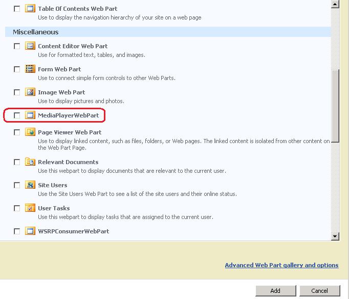This screenshot has height=299, width=349.
Task: Click 'Use for formatted text, tables, and images.'
Action: click(x=92, y=55)
